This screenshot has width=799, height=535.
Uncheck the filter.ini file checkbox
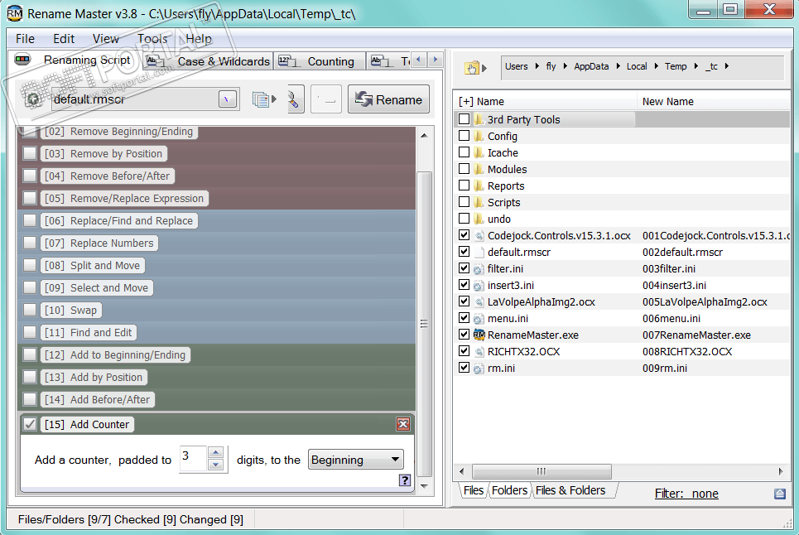coord(464,268)
